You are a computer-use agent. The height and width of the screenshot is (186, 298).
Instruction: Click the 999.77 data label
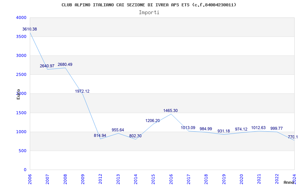276,128
